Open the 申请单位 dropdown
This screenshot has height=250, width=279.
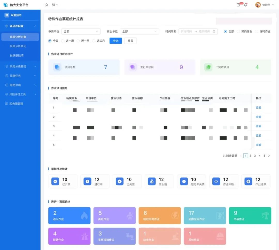pos(81,32)
